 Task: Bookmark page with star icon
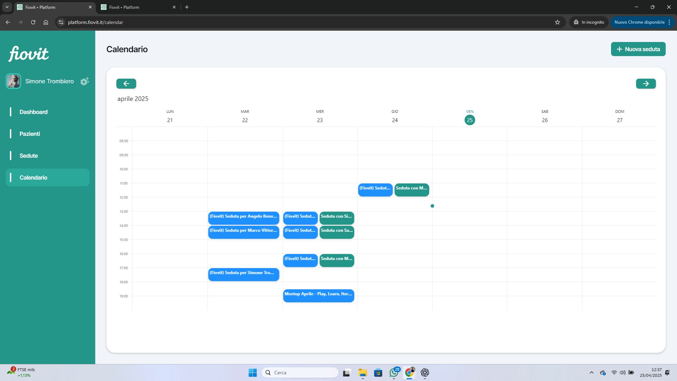[557, 22]
